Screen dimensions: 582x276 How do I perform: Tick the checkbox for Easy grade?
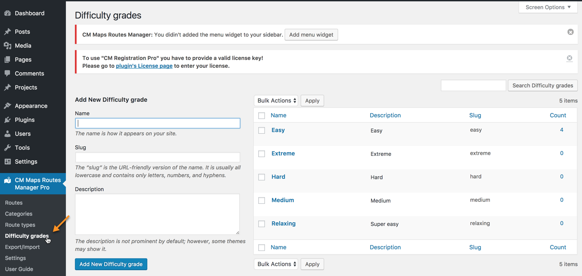[262, 130]
